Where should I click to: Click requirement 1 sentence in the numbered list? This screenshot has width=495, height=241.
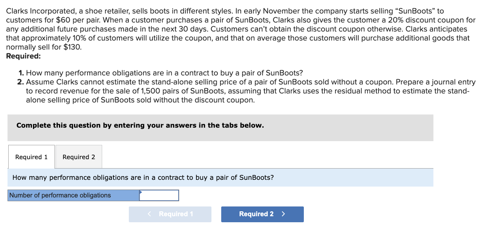point(164,73)
